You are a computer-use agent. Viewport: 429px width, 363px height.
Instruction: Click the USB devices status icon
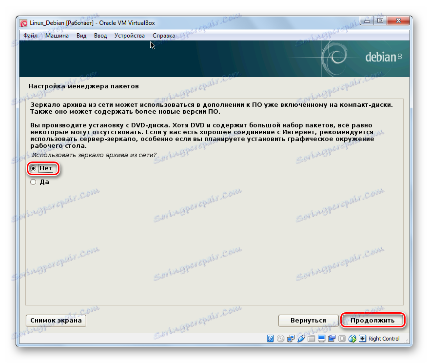click(301, 339)
